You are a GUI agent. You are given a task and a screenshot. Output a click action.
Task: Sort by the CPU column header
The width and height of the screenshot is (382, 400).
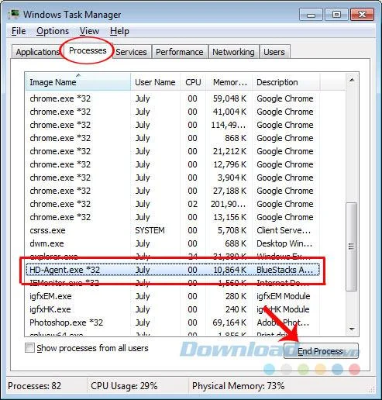193,82
